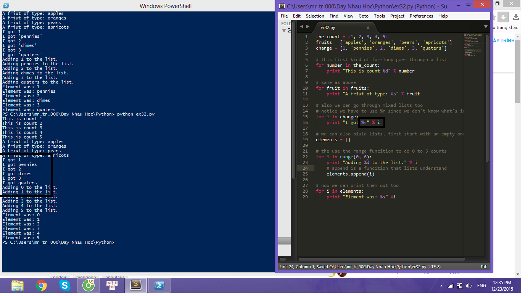Open UniKey app on the taskbar
The height and width of the screenshot is (296, 528).
[112, 285]
